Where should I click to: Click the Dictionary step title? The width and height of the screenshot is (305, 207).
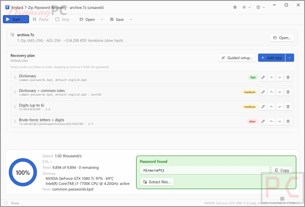(x=28, y=76)
